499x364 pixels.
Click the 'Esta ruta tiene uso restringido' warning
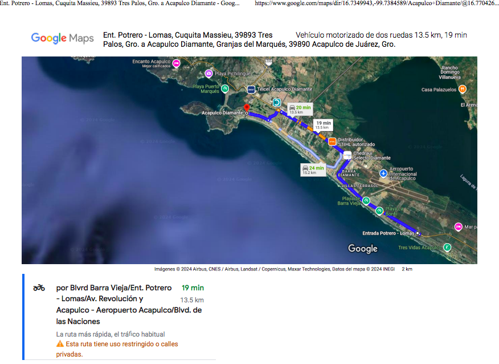coord(117,349)
